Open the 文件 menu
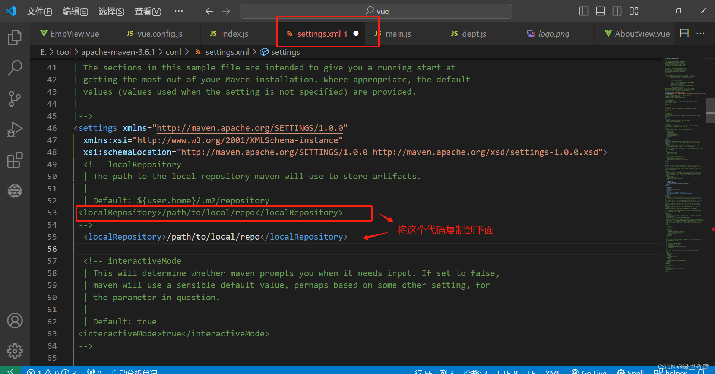 click(x=39, y=11)
